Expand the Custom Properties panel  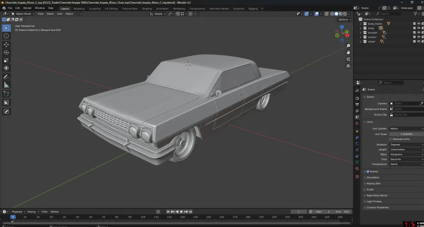[377, 207]
